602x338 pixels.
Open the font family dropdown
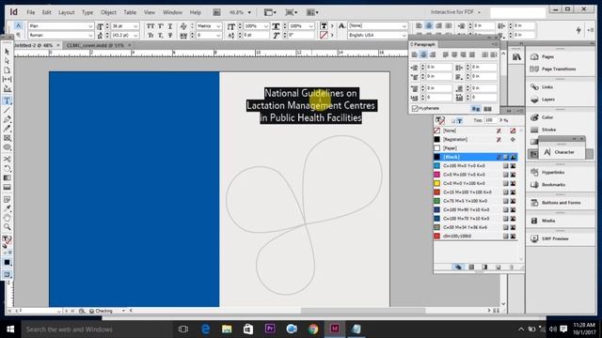point(90,26)
